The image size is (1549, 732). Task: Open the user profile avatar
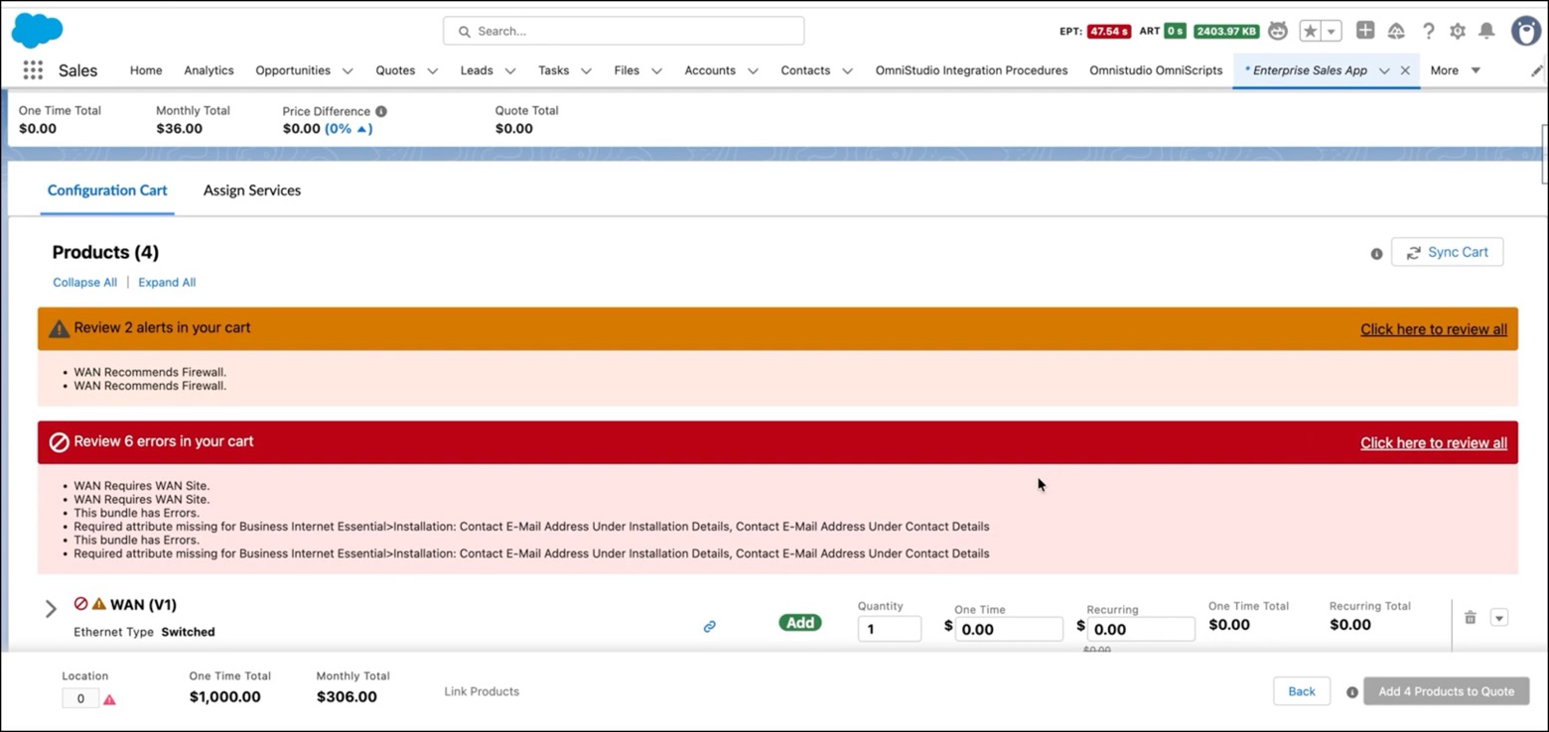1526,31
